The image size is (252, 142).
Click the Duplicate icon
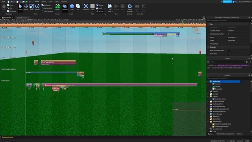pos(8,11)
